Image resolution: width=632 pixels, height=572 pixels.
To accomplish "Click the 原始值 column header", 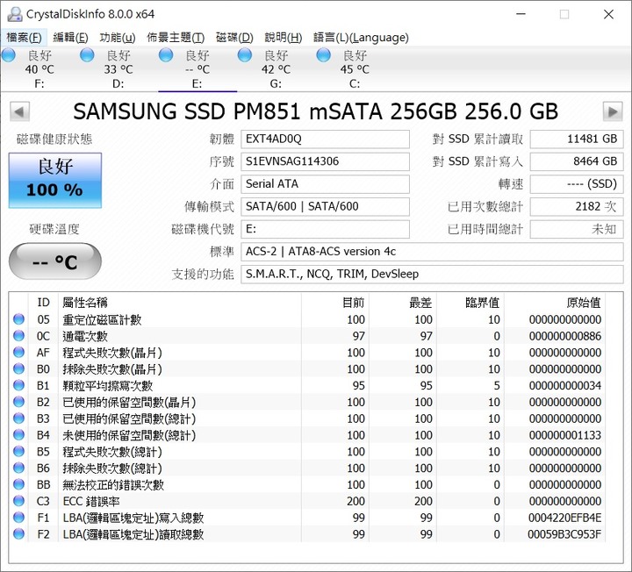I will 584,303.
